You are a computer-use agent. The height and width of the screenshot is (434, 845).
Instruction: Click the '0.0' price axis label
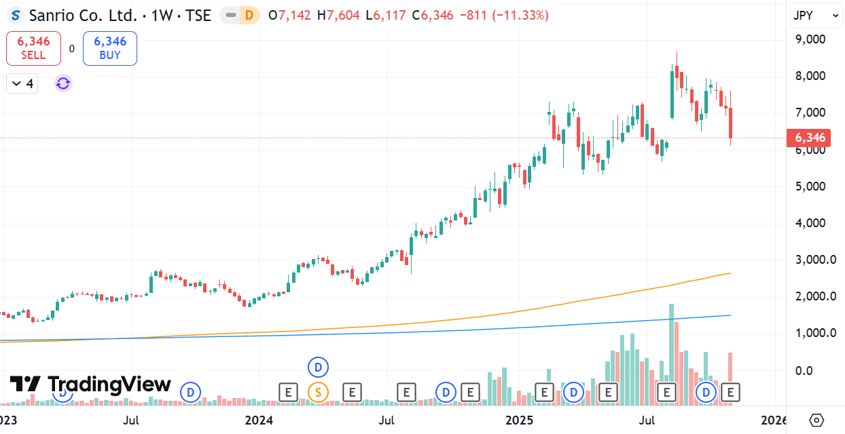(804, 370)
